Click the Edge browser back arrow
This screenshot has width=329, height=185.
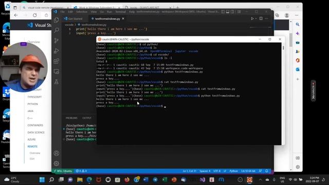point(16,15)
